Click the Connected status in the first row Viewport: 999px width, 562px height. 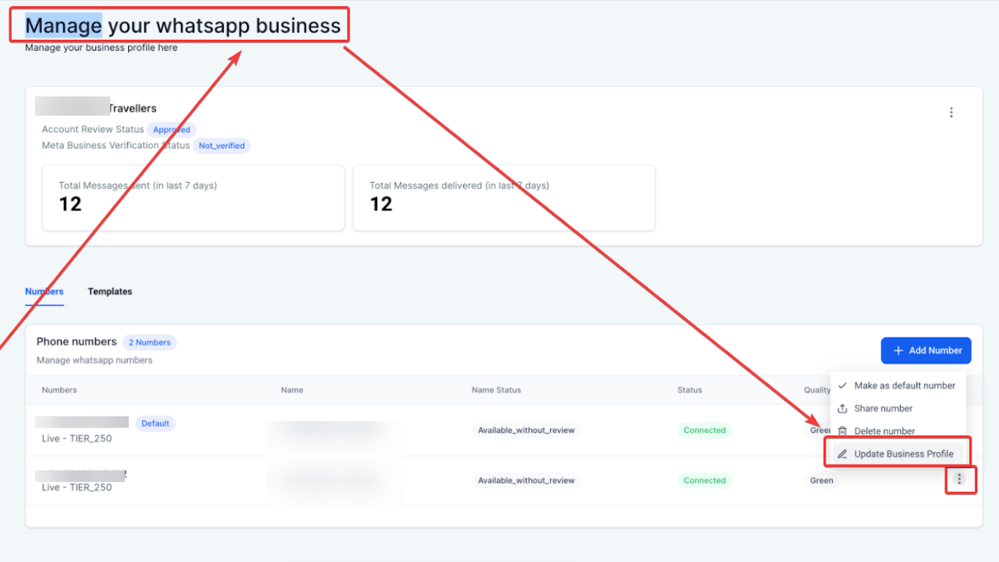704,430
